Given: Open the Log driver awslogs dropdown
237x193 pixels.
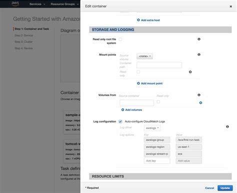Looking at the screenshot, I should [152, 128].
